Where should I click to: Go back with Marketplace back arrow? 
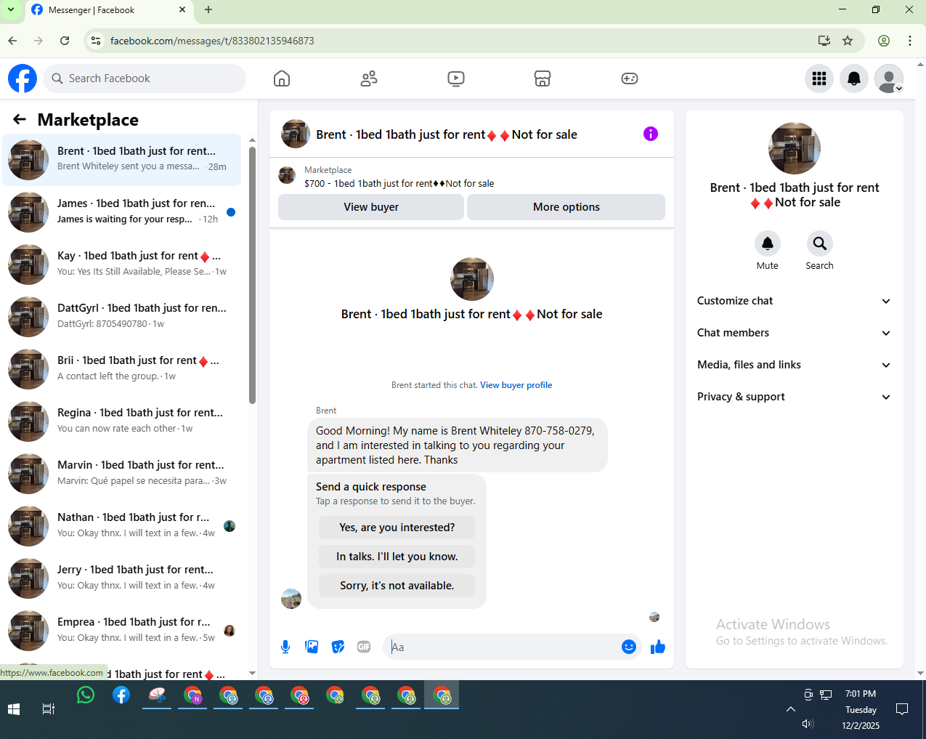coord(20,119)
